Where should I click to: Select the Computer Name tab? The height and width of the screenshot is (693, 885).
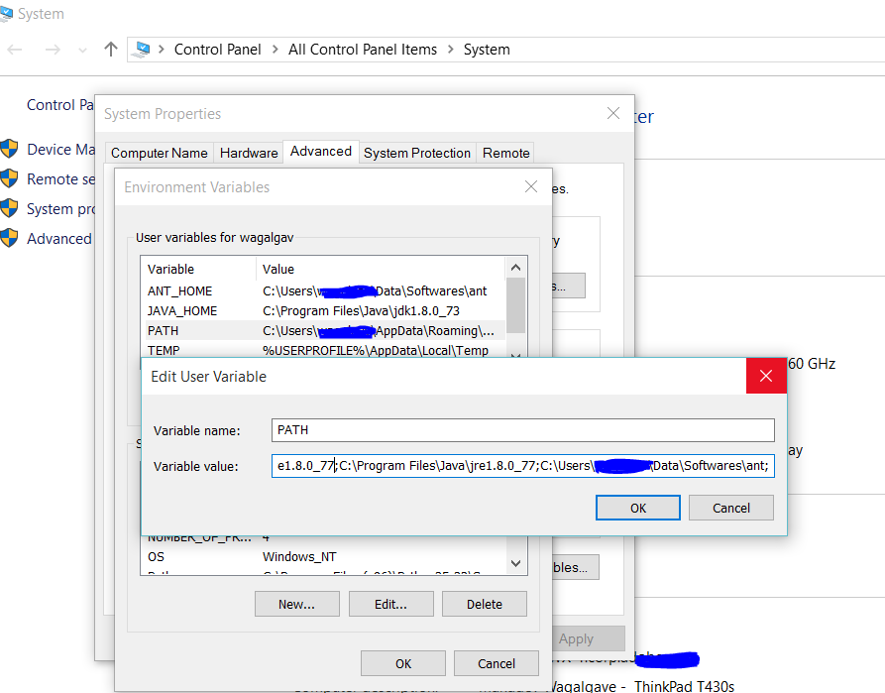click(160, 153)
